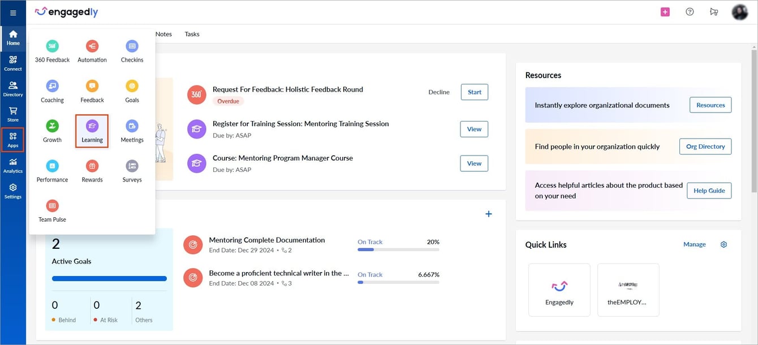
Task: Click the 20% goal progress bar
Action: [398, 249]
